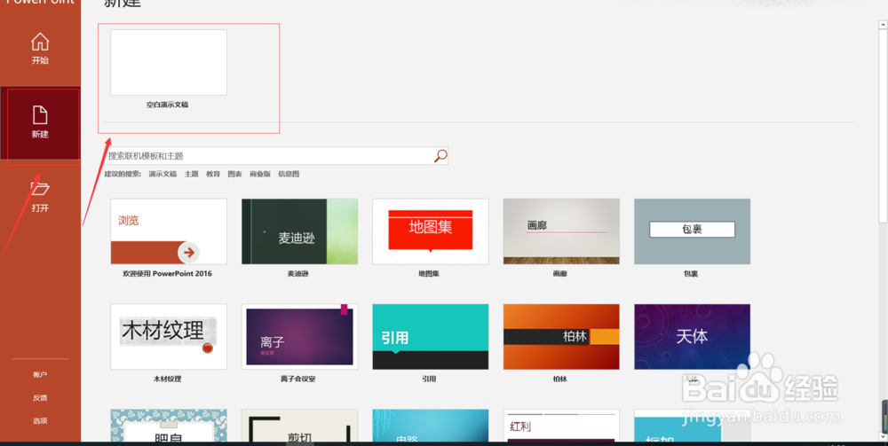Open the 选项 options menu item

(x=40, y=420)
